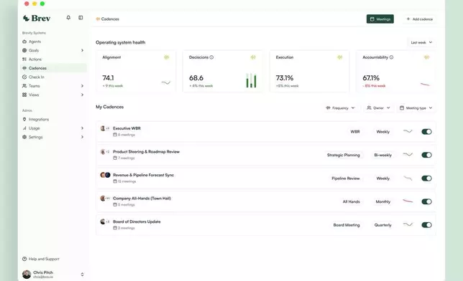Click the Accountability trend sparkline
The height and width of the screenshot is (281, 463).
[425, 85]
